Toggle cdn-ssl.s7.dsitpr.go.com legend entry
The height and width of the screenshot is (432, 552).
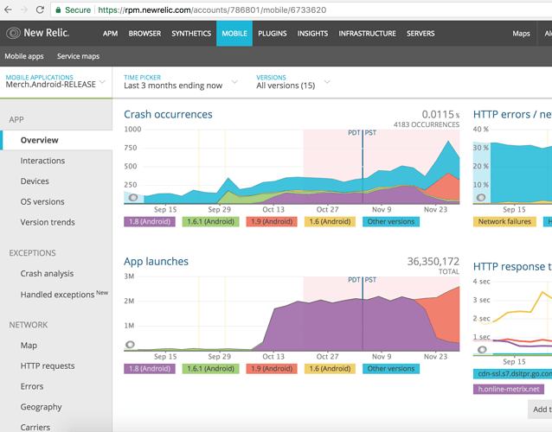point(512,374)
